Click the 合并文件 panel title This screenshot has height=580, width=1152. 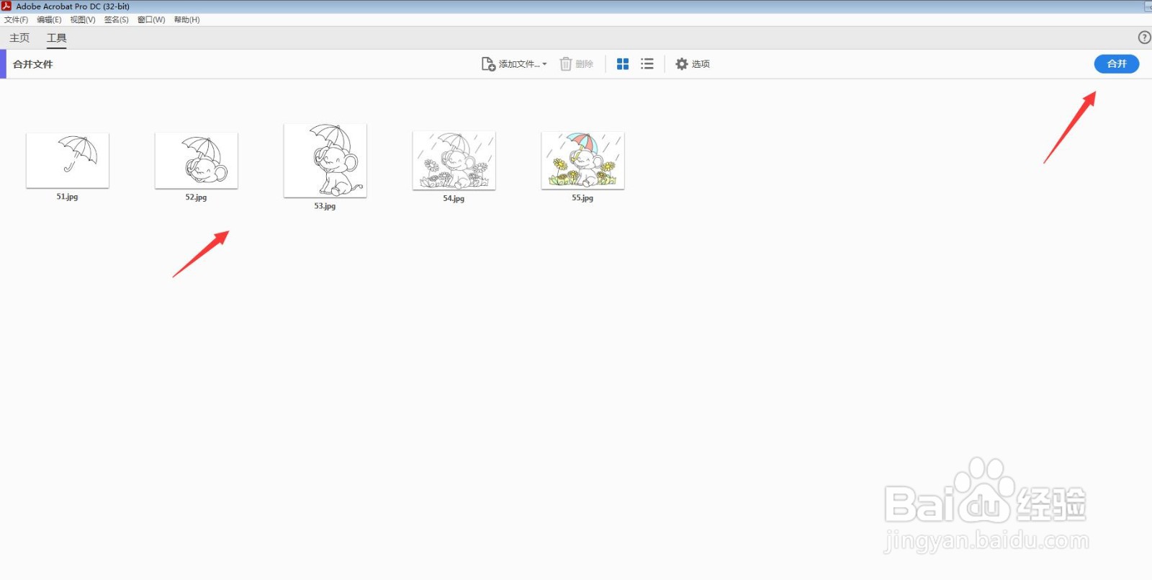33,64
